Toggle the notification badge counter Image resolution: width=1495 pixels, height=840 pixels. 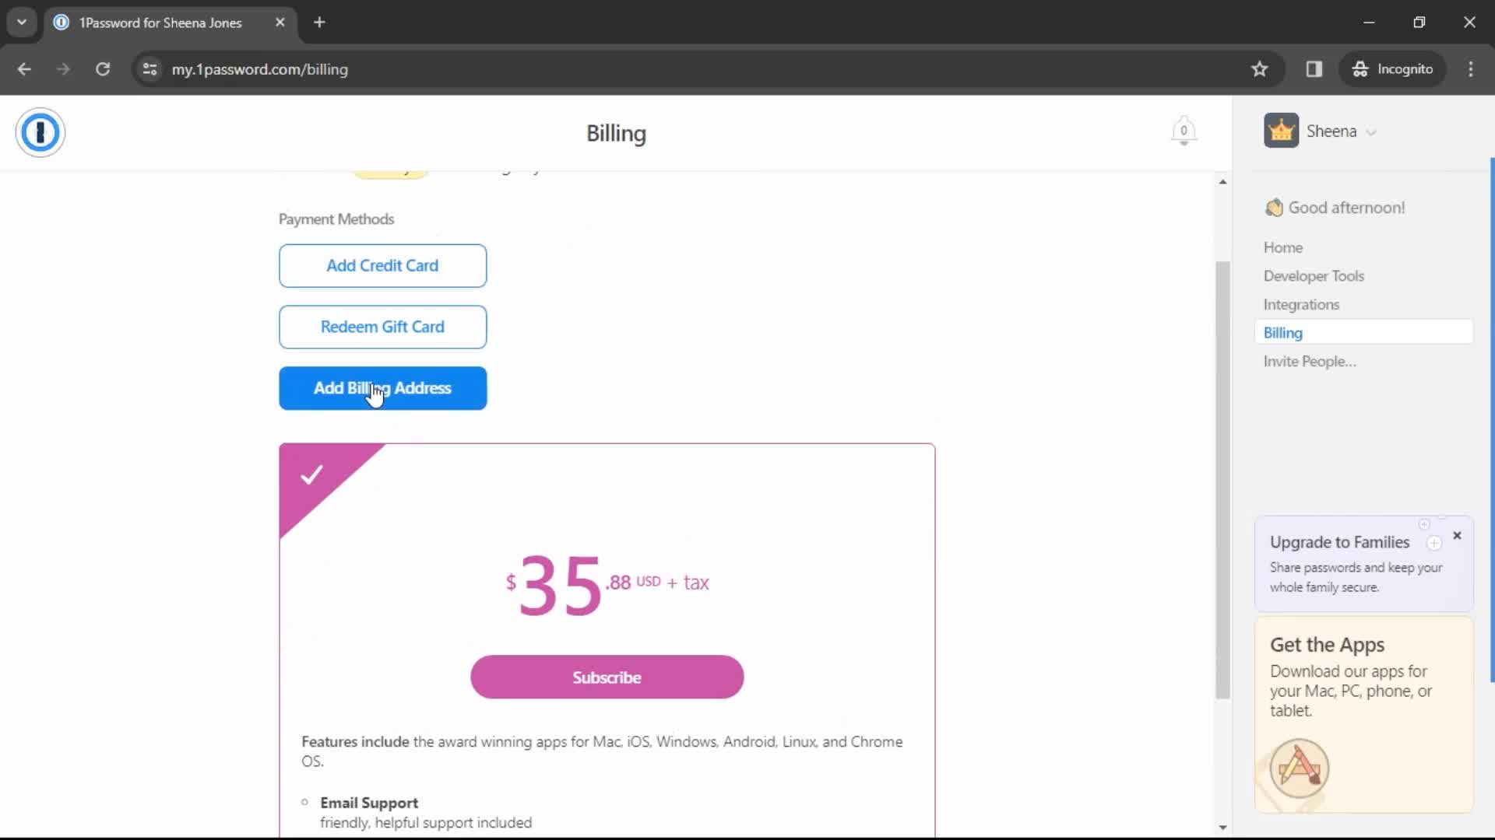point(1183,130)
